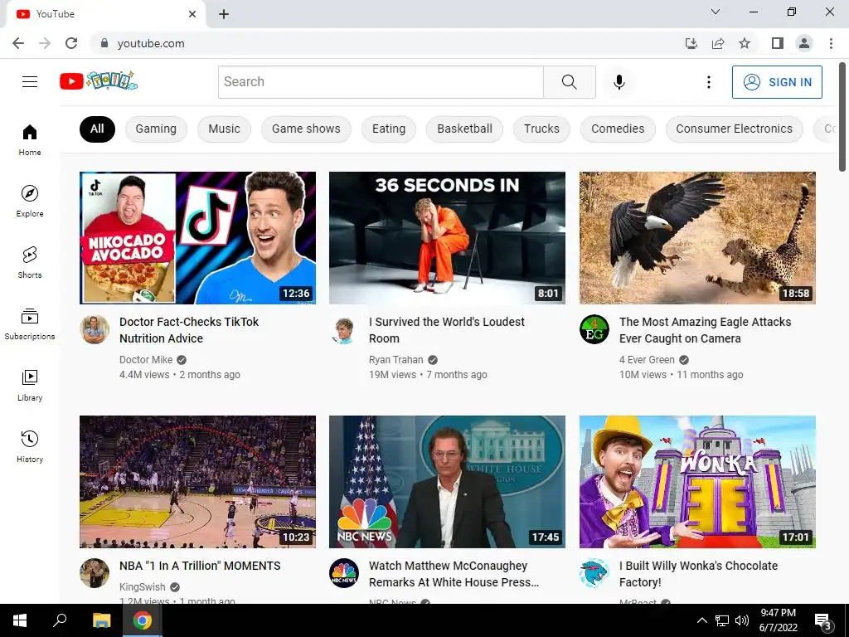Screen dimensions: 849x637
Task: Go back in browser
Action: pos(18,43)
